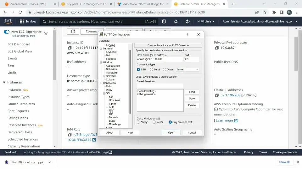Click Open button in PuTTY

(171, 133)
